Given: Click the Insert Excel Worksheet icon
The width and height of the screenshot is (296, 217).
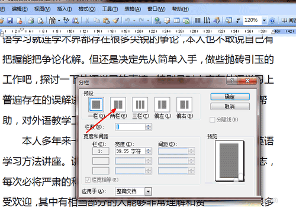Looking at the screenshot, I should [186, 20].
